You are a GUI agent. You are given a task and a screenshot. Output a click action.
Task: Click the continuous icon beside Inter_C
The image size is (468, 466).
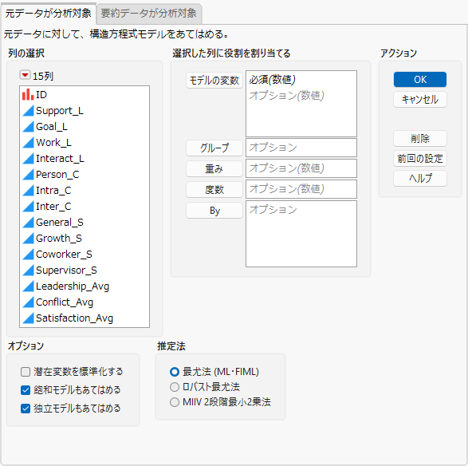click(x=29, y=207)
